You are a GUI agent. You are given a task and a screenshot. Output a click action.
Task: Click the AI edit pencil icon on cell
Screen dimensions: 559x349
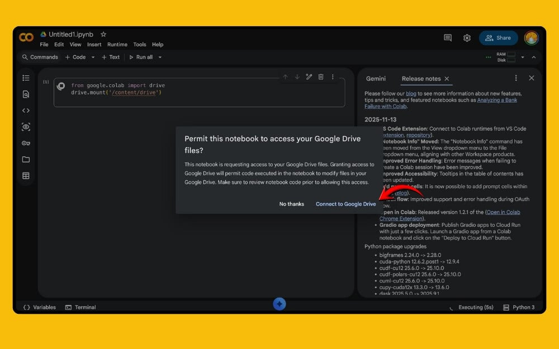click(309, 77)
